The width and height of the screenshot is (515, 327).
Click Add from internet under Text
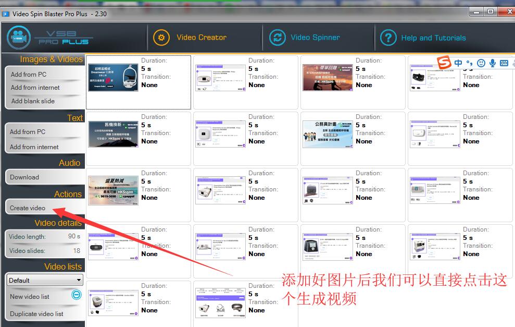pos(34,147)
